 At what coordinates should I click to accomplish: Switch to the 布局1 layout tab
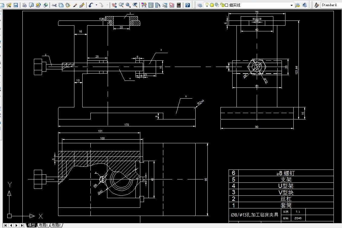click(44, 225)
